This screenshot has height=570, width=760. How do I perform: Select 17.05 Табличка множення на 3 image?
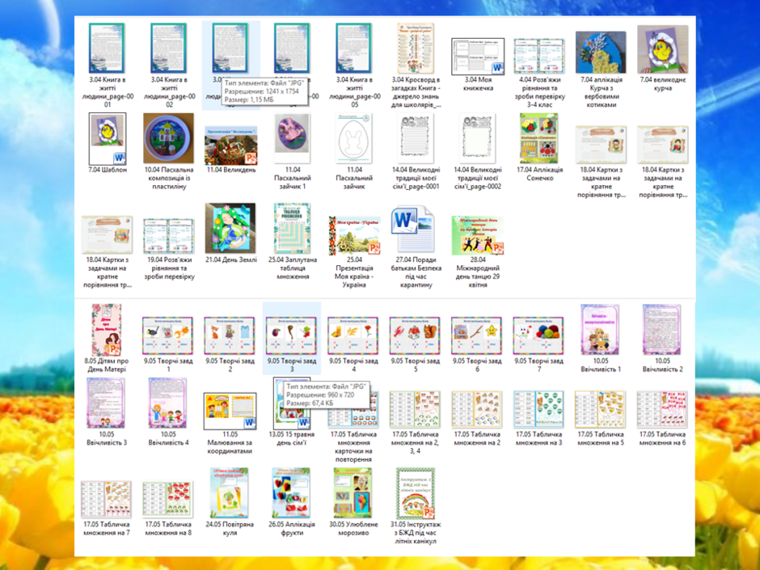coord(538,410)
